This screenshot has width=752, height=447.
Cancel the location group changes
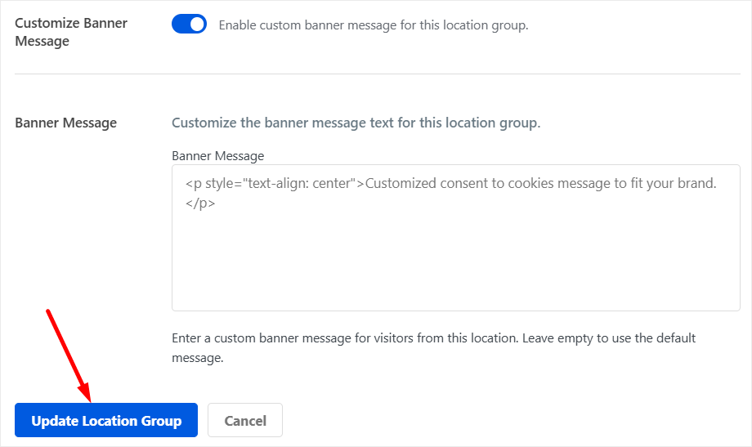pos(245,420)
